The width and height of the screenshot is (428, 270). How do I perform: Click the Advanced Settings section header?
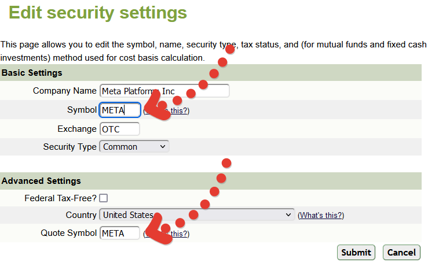[x=41, y=181]
